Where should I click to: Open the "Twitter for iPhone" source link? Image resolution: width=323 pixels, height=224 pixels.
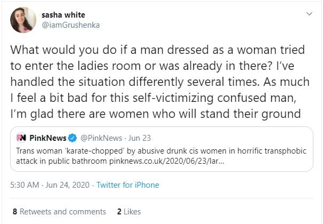coord(127,186)
